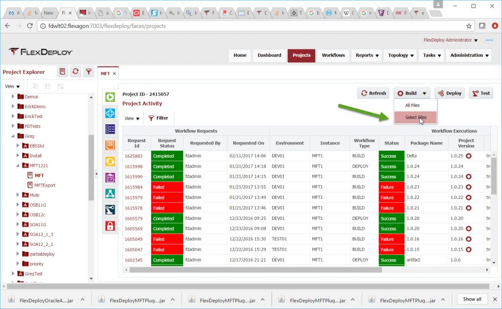The height and width of the screenshot is (309, 502).
Task: Switch to the Projects tab
Action: coord(301,55)
